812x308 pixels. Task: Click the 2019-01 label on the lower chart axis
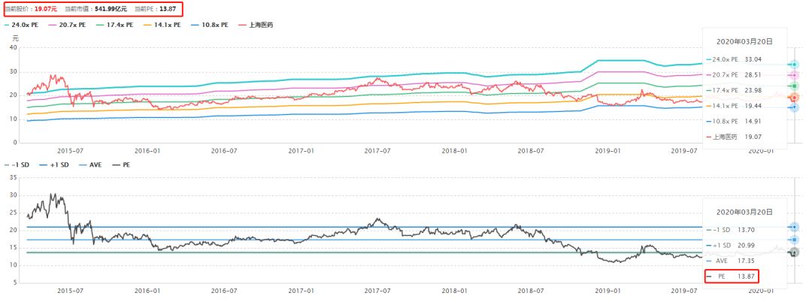607,291
